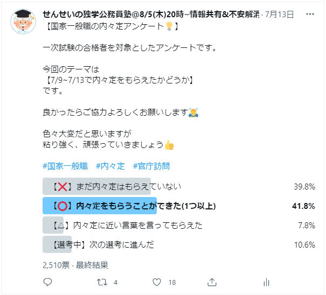The height and width of the screenshot is (295, 326).
Task: Open the #内々定 hashtag link
Action: (110, 166)
